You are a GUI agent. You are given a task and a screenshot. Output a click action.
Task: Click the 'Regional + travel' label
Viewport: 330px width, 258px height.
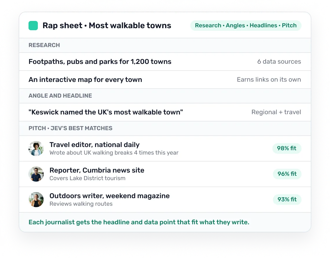276,112
